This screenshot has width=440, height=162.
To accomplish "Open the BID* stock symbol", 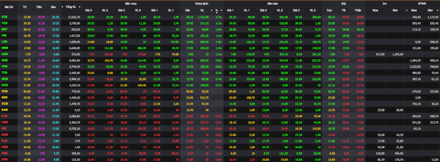I will click(x=5, y=29).
